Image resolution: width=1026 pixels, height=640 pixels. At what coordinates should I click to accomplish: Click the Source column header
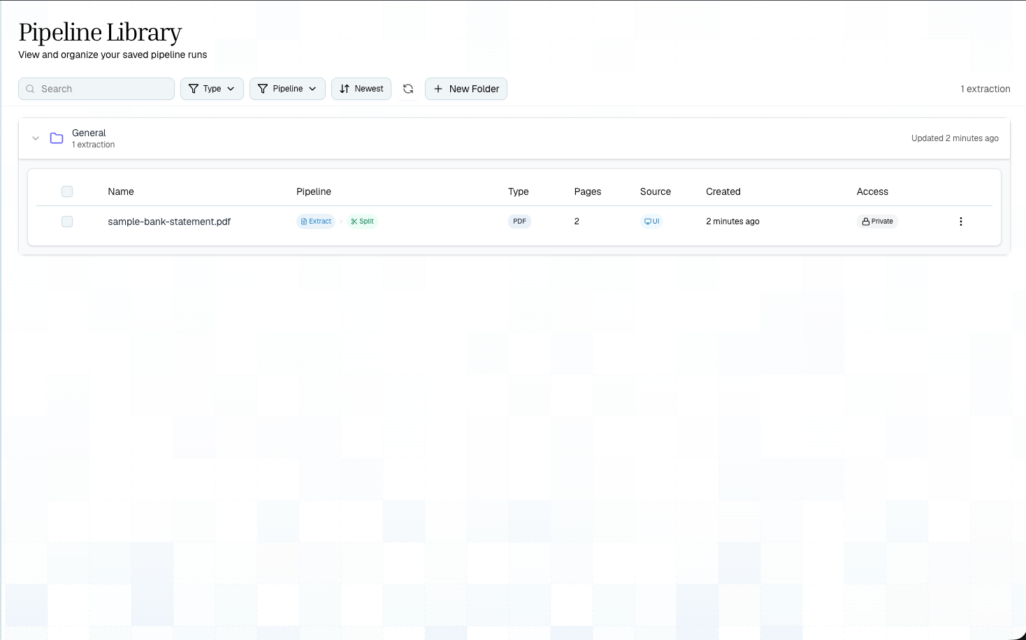click(656, 191)
